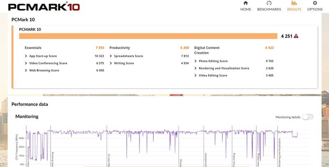Expand the App Start-up Score row
Image resolution: width=329 pixels, height=167 pixels.
(26, 56)
